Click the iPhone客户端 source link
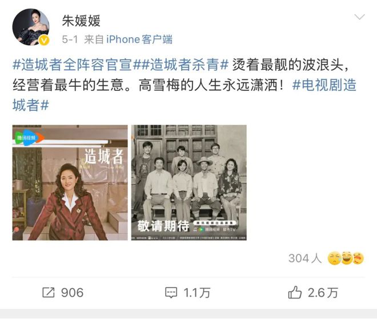 [139, 39]
